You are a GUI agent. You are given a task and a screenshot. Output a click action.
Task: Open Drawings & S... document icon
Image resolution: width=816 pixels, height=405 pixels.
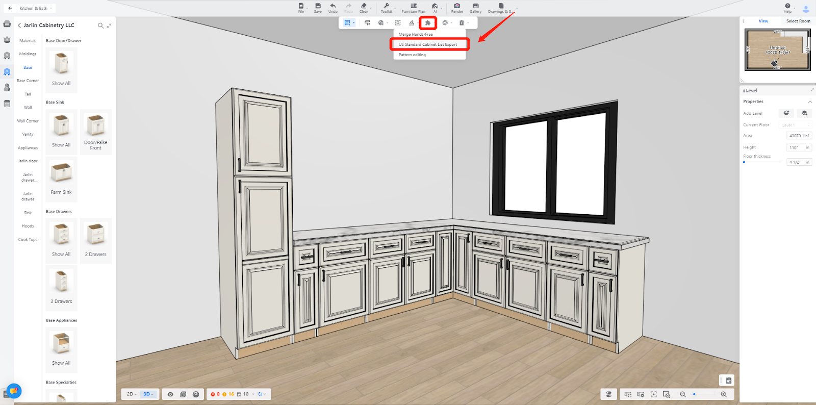501,8
